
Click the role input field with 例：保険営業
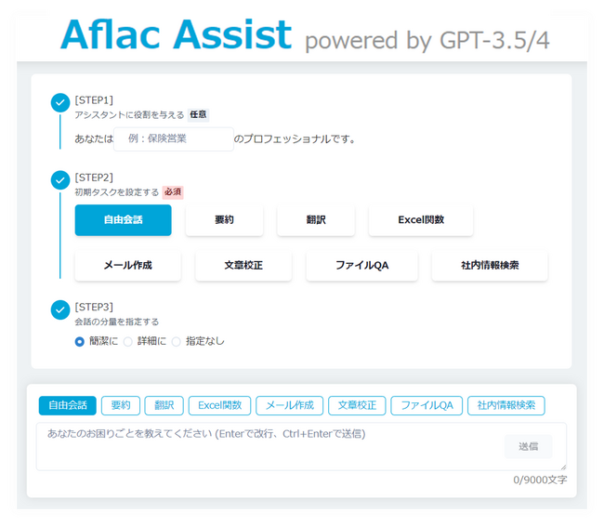(x=174, y=139)
